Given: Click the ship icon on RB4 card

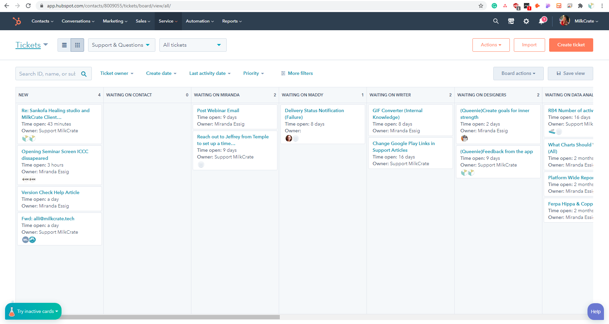Looking at the screenshot, I should point(552,132).
